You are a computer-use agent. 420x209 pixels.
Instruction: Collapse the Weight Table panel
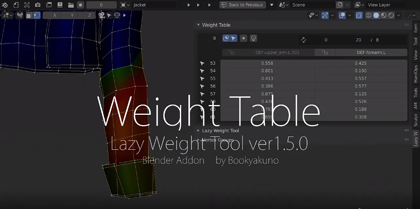point(199,25)
